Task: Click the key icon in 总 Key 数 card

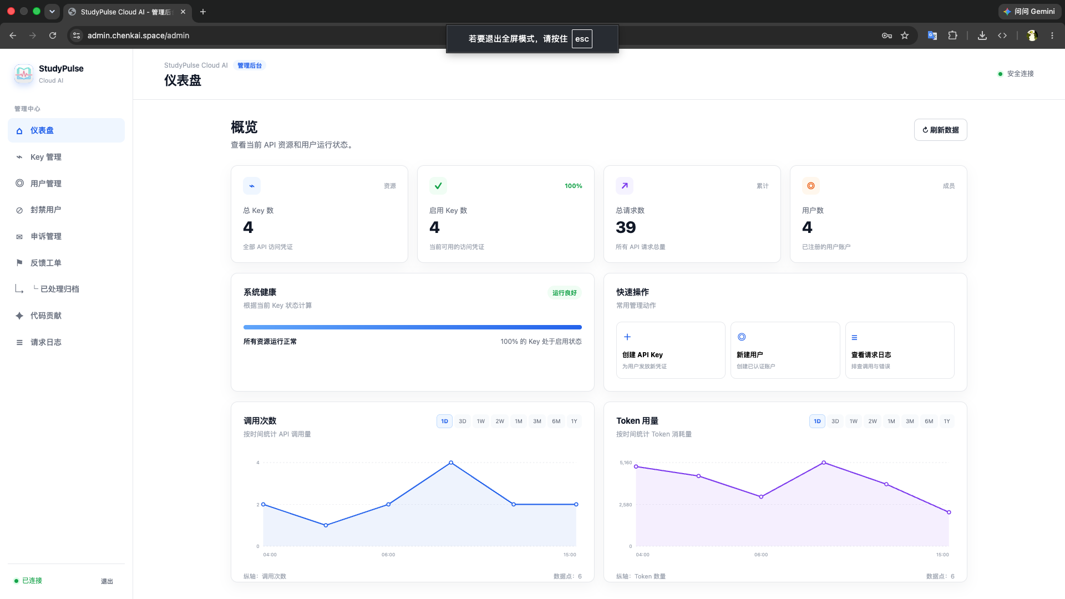Action: coord(252,186)
